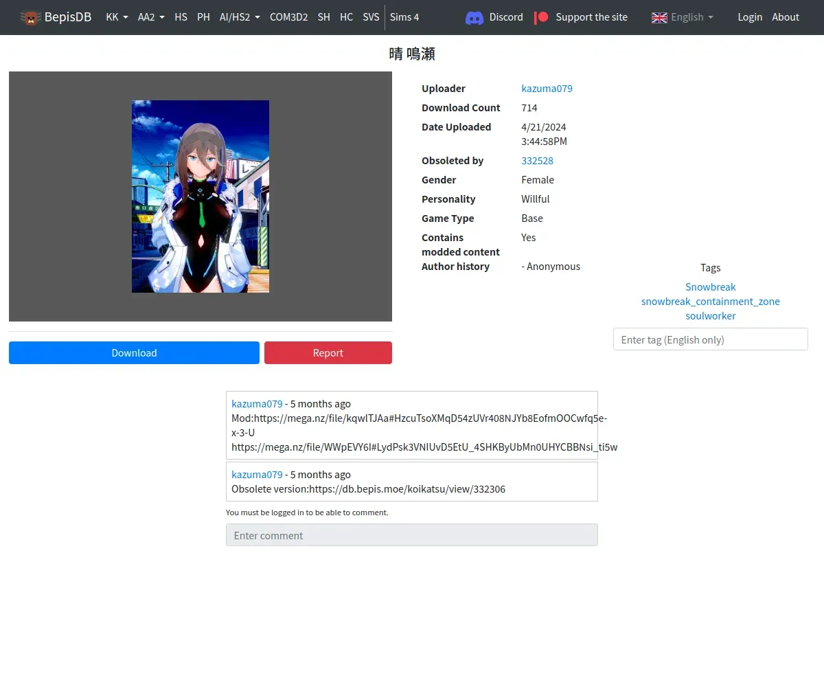Click the Obsolete version comment text
Screen dimensions: 824x687
click(x=369, y=489)
